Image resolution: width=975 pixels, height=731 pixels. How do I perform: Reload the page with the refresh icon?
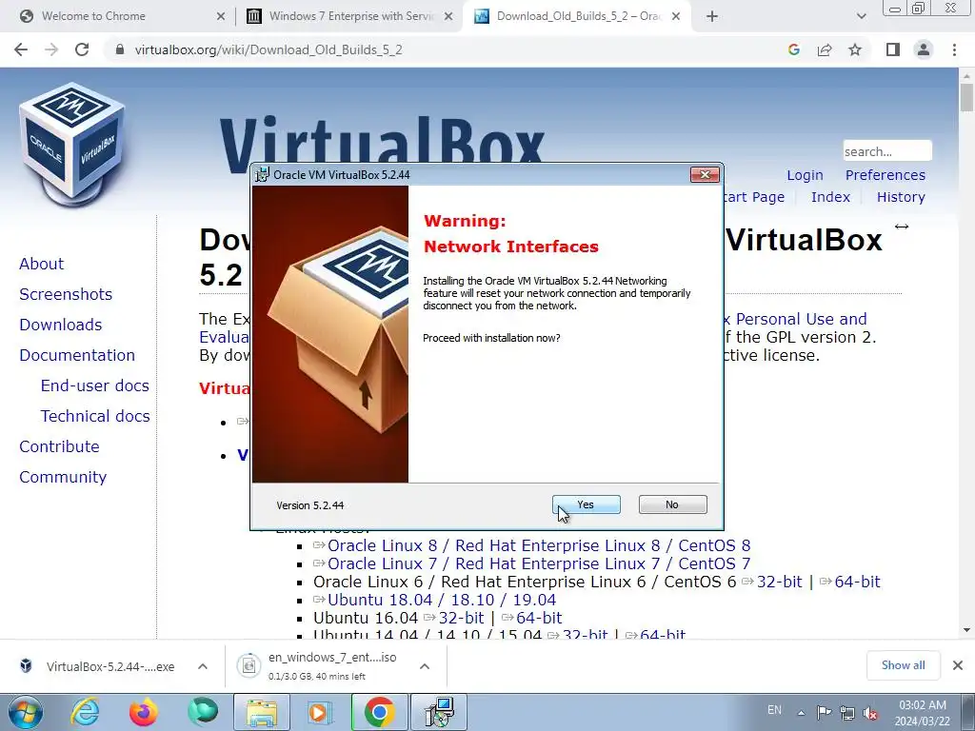pyautogui.click(x=82, y=49)
